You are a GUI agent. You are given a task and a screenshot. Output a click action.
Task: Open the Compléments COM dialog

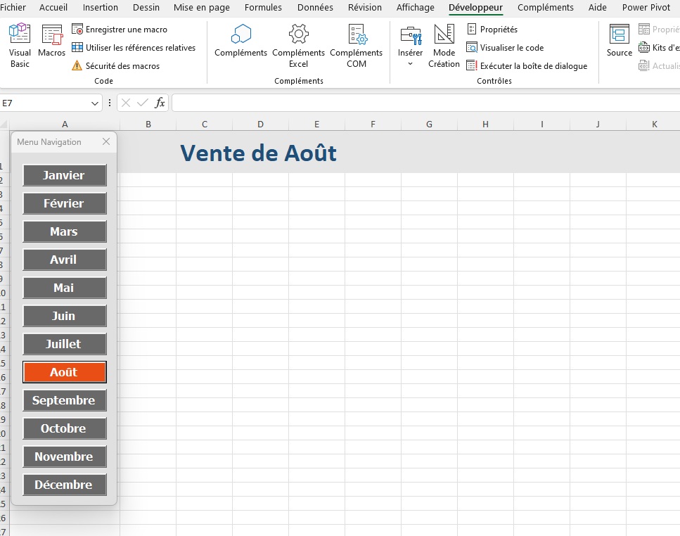click(357, 44)
